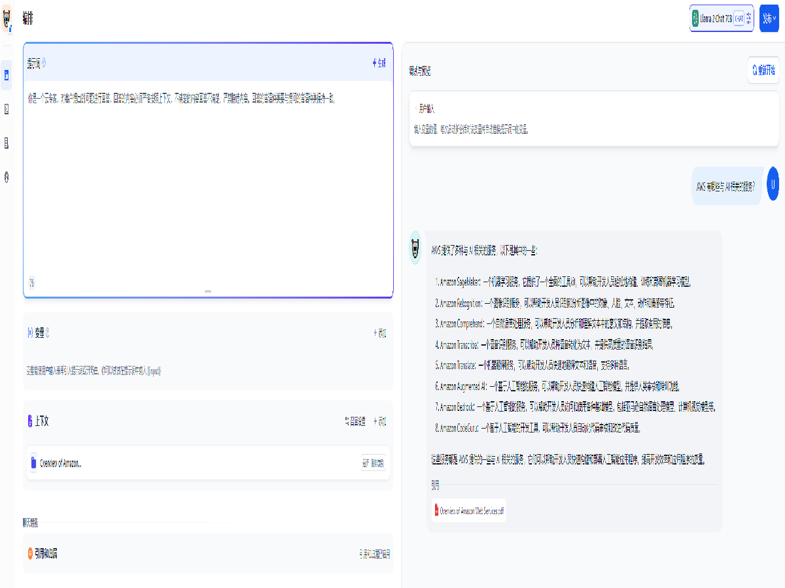The image size is (785, 588).
Task: Open the fourth sidebar icon at bottom
Action: (7, 176)
